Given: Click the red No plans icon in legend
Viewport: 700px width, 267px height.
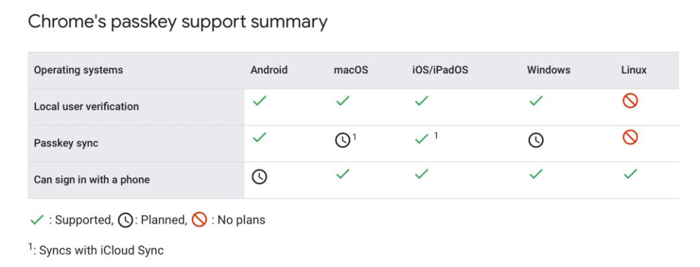Looking at the screenshot, I should pos(199,220).
